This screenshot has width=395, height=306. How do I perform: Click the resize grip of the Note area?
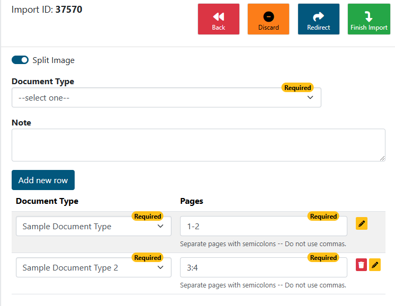(382, 158)
